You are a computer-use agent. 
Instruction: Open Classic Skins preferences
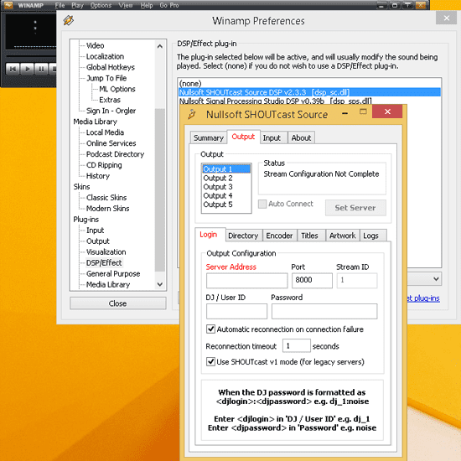click(x=106, y=198)
